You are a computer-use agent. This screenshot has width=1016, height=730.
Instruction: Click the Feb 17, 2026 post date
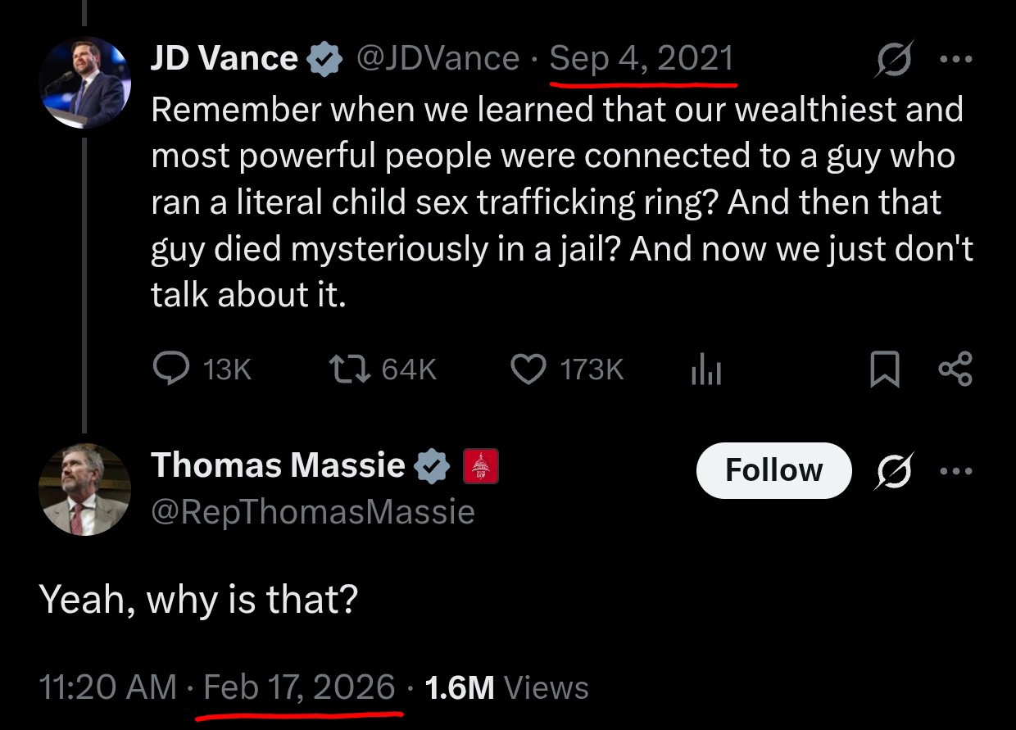(299, 687)
